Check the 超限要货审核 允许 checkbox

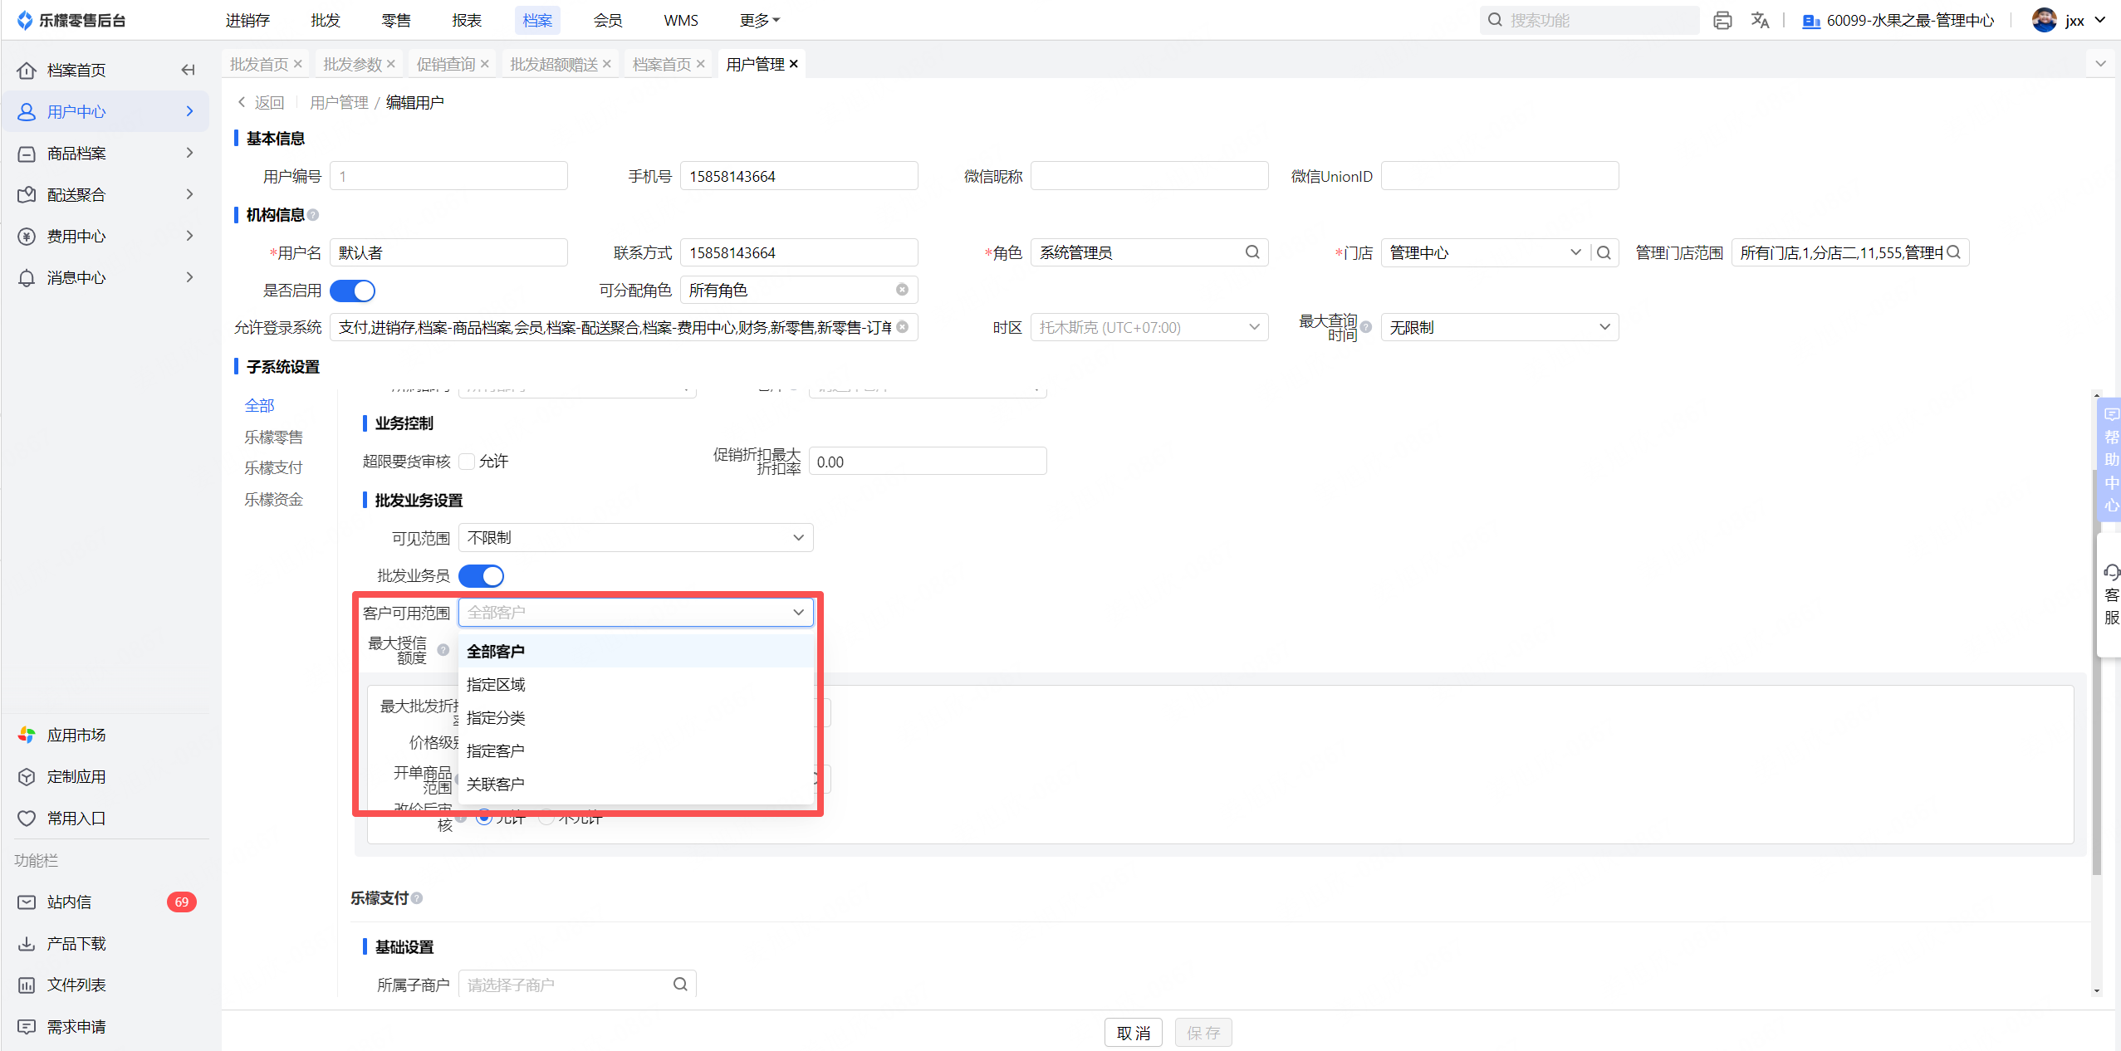[468, 462]
